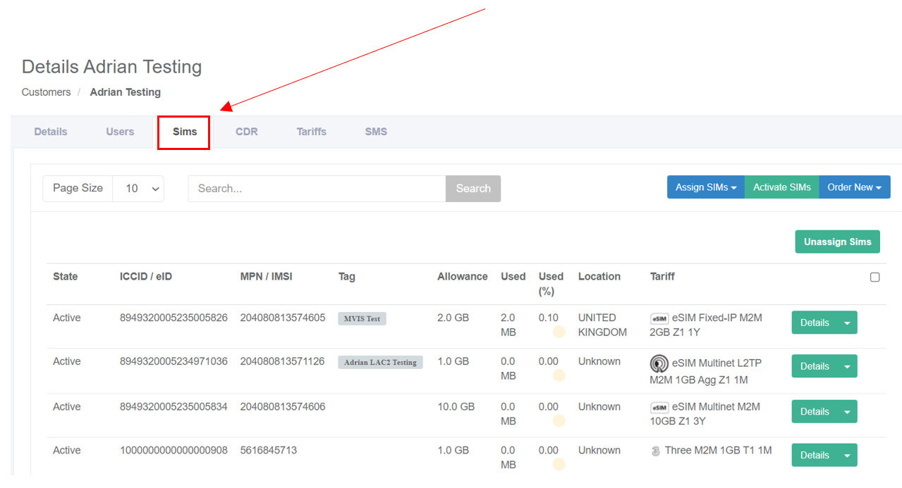Screen dimensions: 902x488
Task: Switch to the Details tab
Action: [51, 132]
